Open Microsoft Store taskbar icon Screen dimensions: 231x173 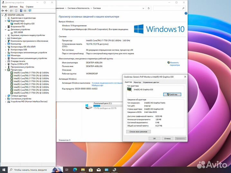point(91,170)
